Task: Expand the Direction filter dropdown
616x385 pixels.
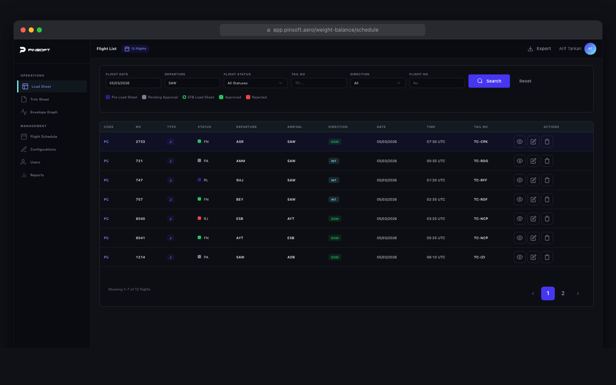Action: [x=378, y=83]
